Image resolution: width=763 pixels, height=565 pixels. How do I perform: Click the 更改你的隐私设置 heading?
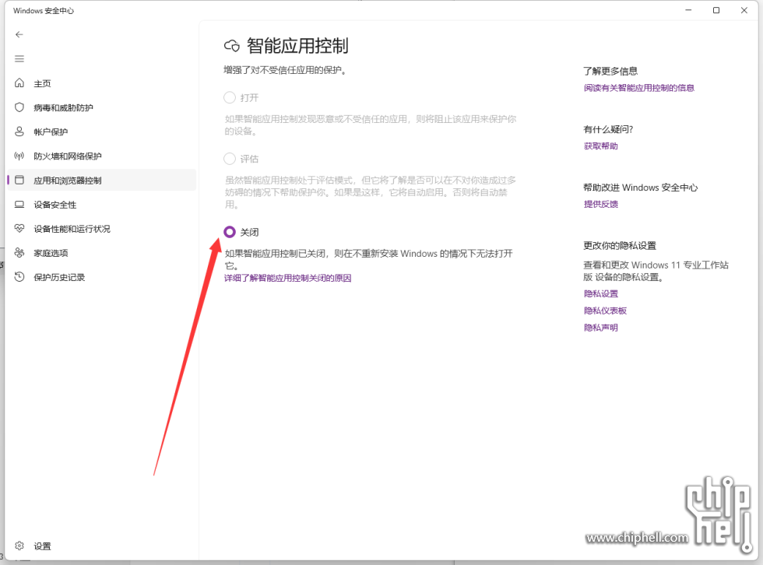coord(620,246)
